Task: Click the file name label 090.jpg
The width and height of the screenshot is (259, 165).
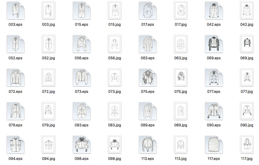Action: (247, 125)
